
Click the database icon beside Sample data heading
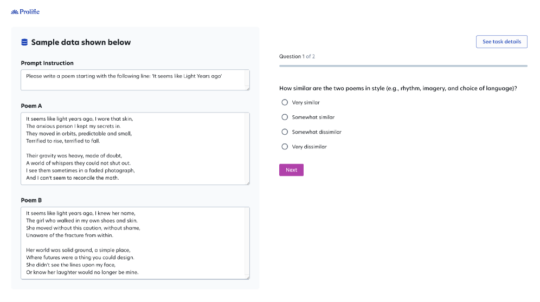tap(24, 42)
